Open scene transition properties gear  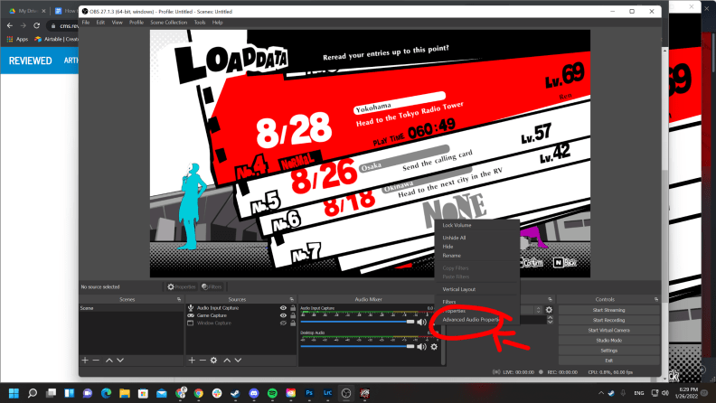click(549, 310)
